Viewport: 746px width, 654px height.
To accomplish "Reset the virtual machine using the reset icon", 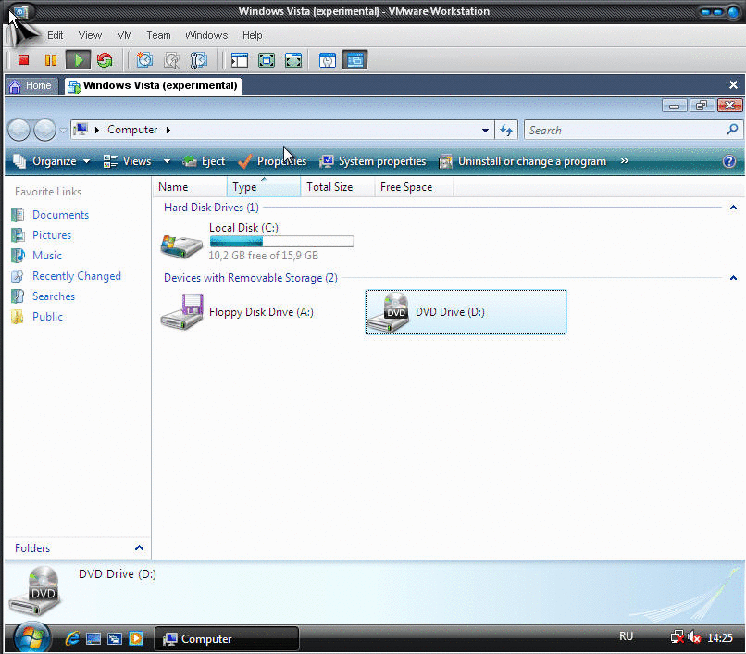I will [105, 60].
